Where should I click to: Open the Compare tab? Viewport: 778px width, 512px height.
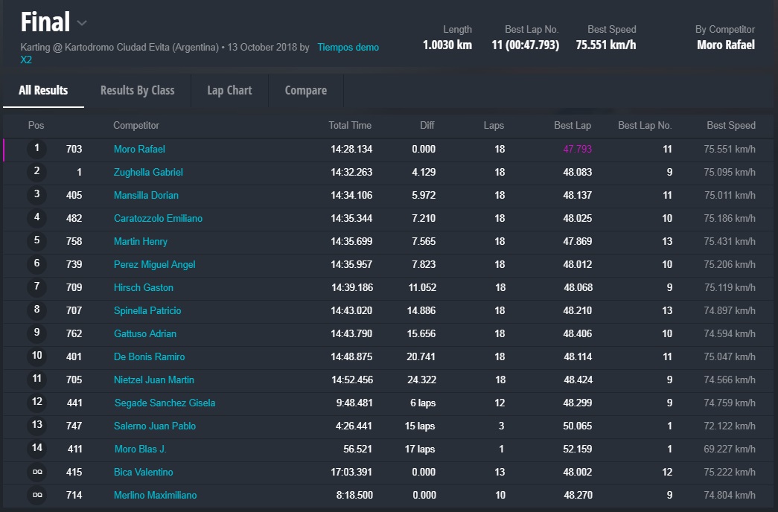(305, 91)
